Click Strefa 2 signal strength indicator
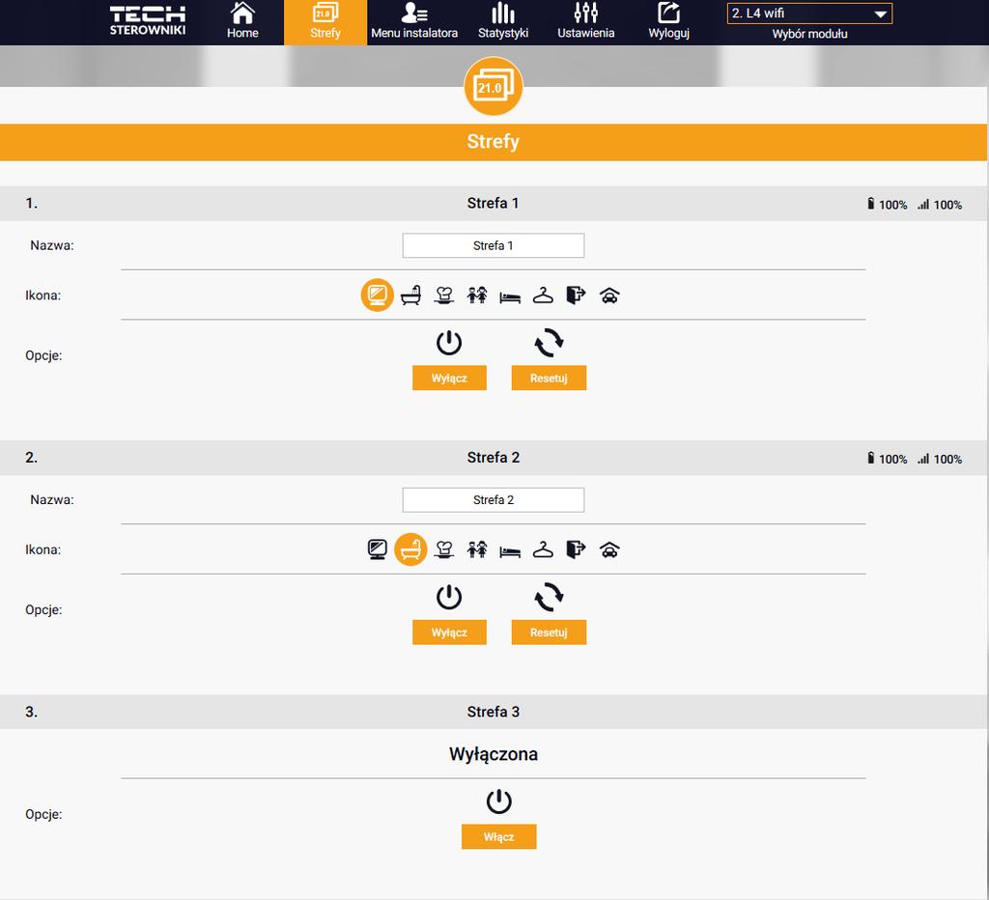The width and height of the screenshot is (989, 900). (940, 459)
